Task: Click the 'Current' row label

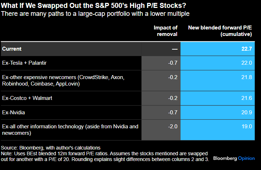Action: [12, 49]
